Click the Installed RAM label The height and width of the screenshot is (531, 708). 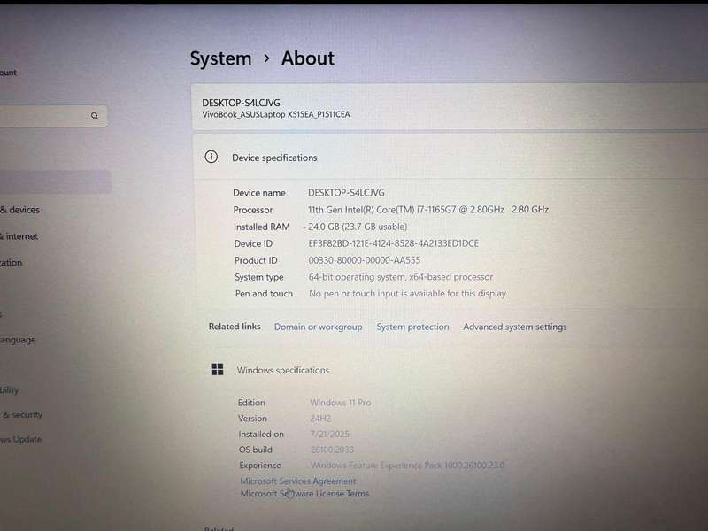click(262, 227)
